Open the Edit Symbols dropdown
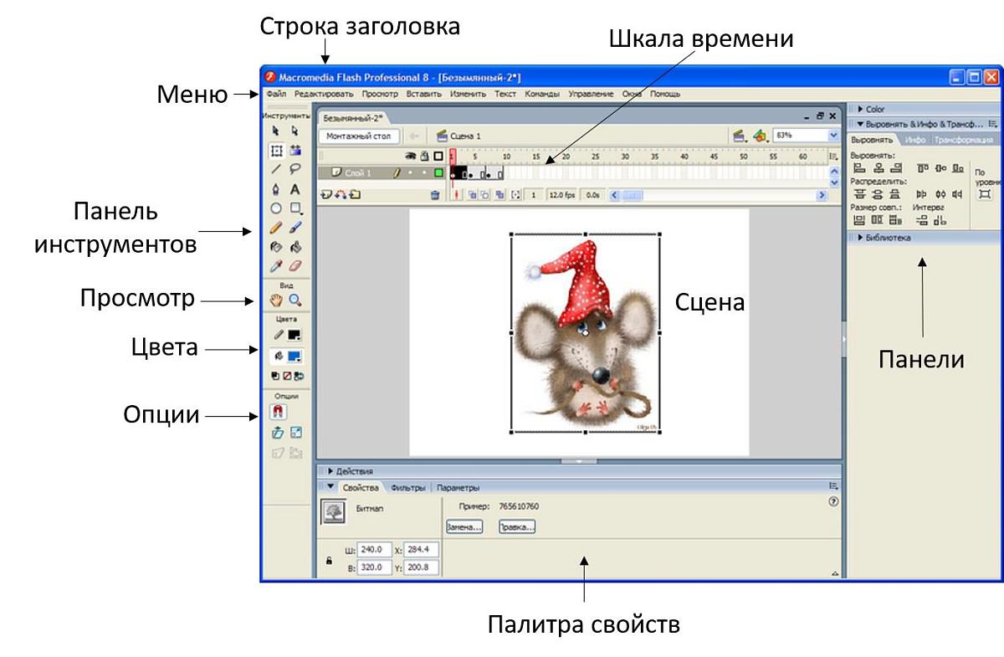This screenshot has width=1004, height=657. pyautogui.click(x=760, y=135)
